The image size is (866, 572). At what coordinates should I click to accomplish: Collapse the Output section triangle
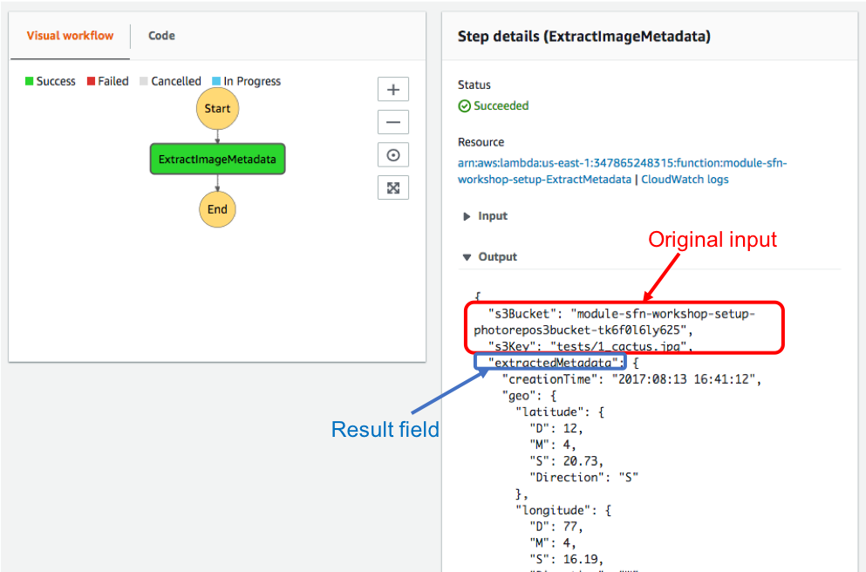pyautogui.click(x=467, y=257)
